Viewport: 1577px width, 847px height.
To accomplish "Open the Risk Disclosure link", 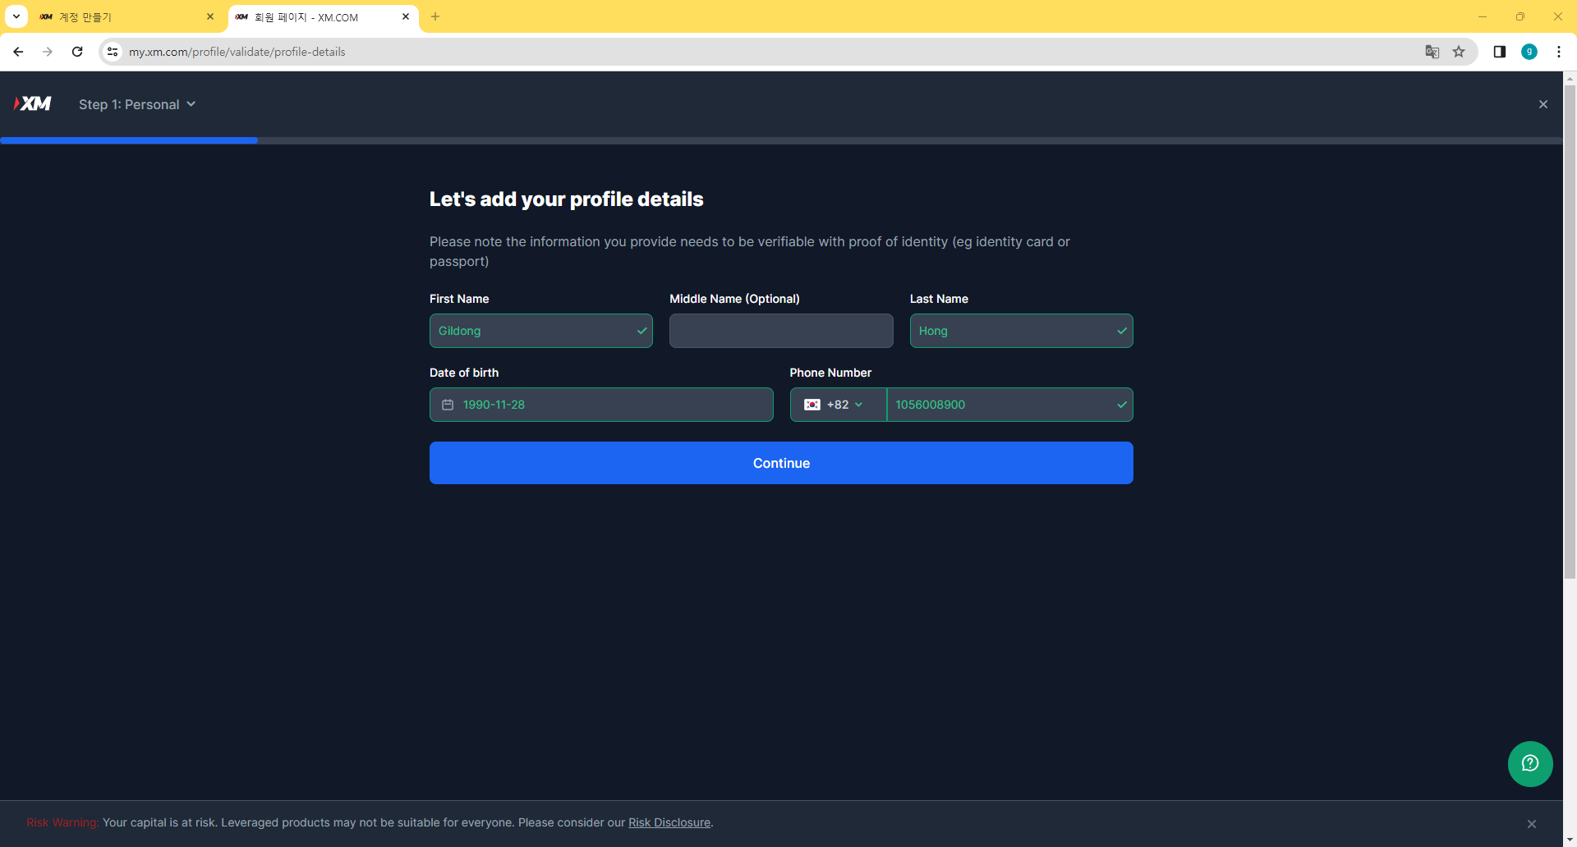I will [669, 822].
